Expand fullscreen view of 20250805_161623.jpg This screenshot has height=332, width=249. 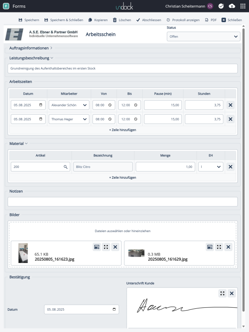[x=106, y=247]
